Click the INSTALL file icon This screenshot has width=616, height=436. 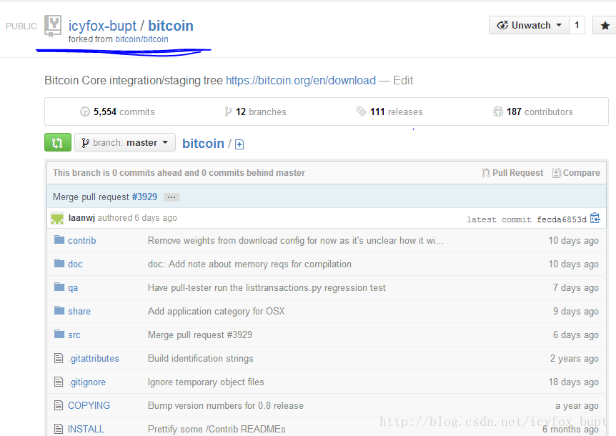tap(59, 429)
